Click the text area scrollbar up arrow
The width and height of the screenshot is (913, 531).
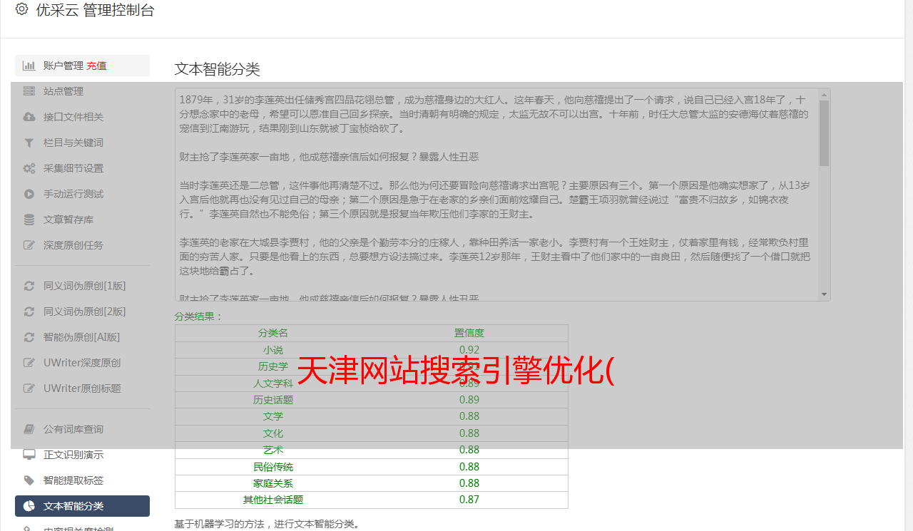pos(825,94)
